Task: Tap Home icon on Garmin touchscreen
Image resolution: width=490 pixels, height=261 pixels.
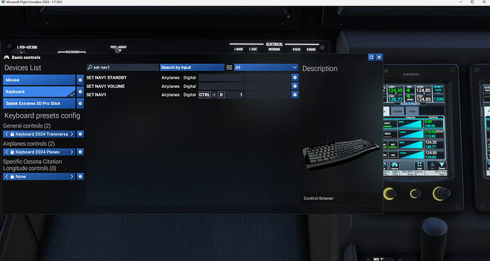Action: [x=394, y=166]
